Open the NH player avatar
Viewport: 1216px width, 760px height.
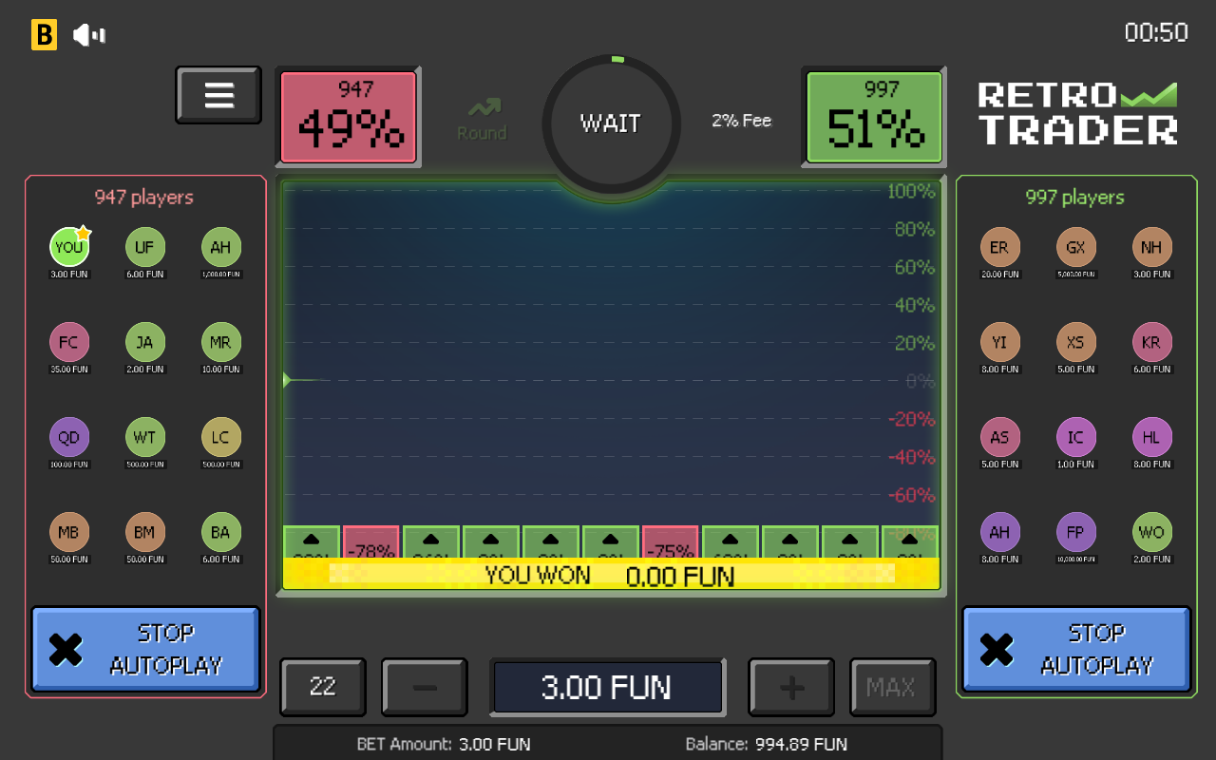[x=1151, y=247]
